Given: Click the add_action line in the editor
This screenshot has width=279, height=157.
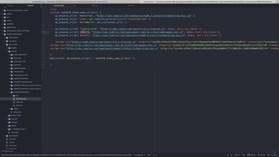Looking at the screenshot, I should click(92, 58).
